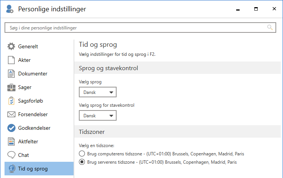The width and height of the screenshot is (283, 178).
Task: Click the Akter blank page icon
Action: [11, 60]
